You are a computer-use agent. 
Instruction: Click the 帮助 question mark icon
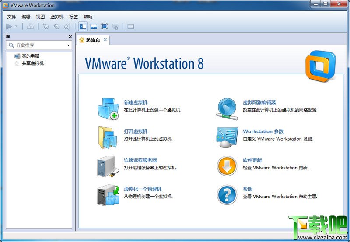[227, 195]
